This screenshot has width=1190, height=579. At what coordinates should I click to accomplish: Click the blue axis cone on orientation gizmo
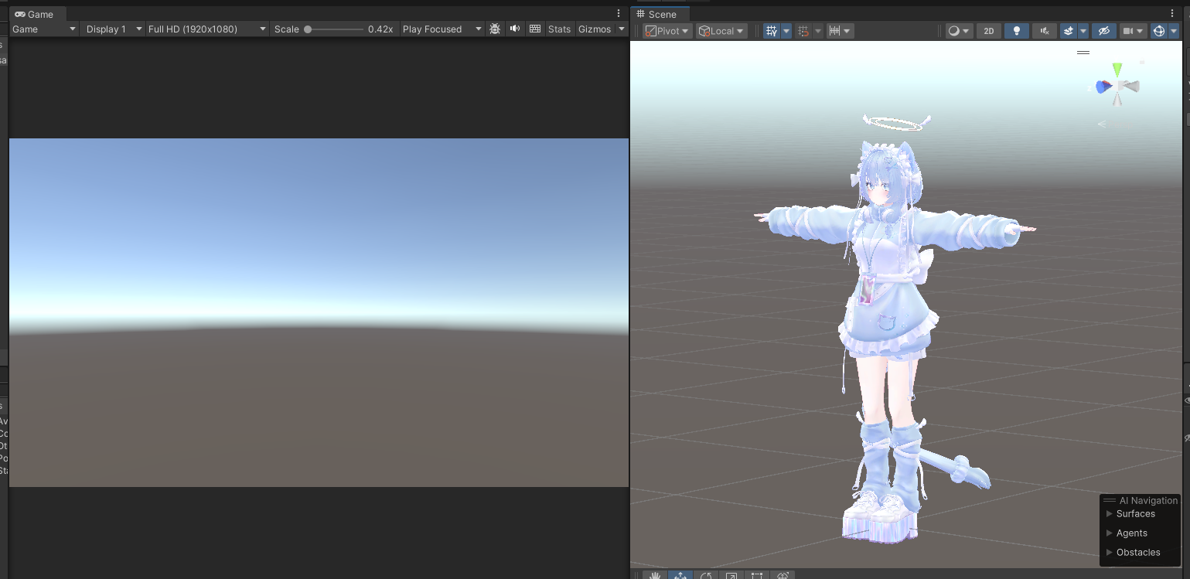pos(1103,87)
